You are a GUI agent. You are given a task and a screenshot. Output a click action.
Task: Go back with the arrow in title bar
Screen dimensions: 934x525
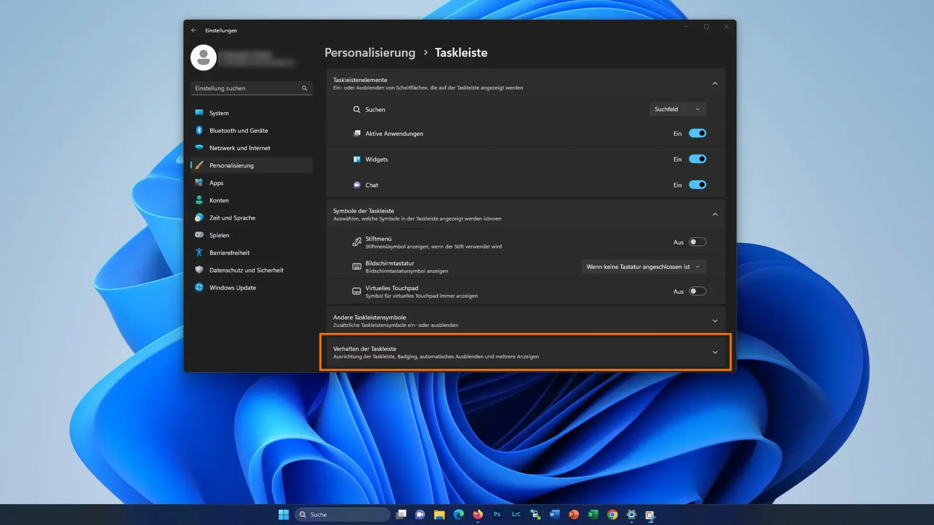(194, 30)
